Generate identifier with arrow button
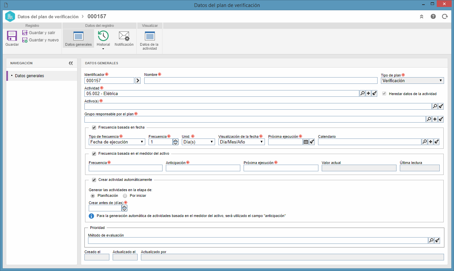 138,81
